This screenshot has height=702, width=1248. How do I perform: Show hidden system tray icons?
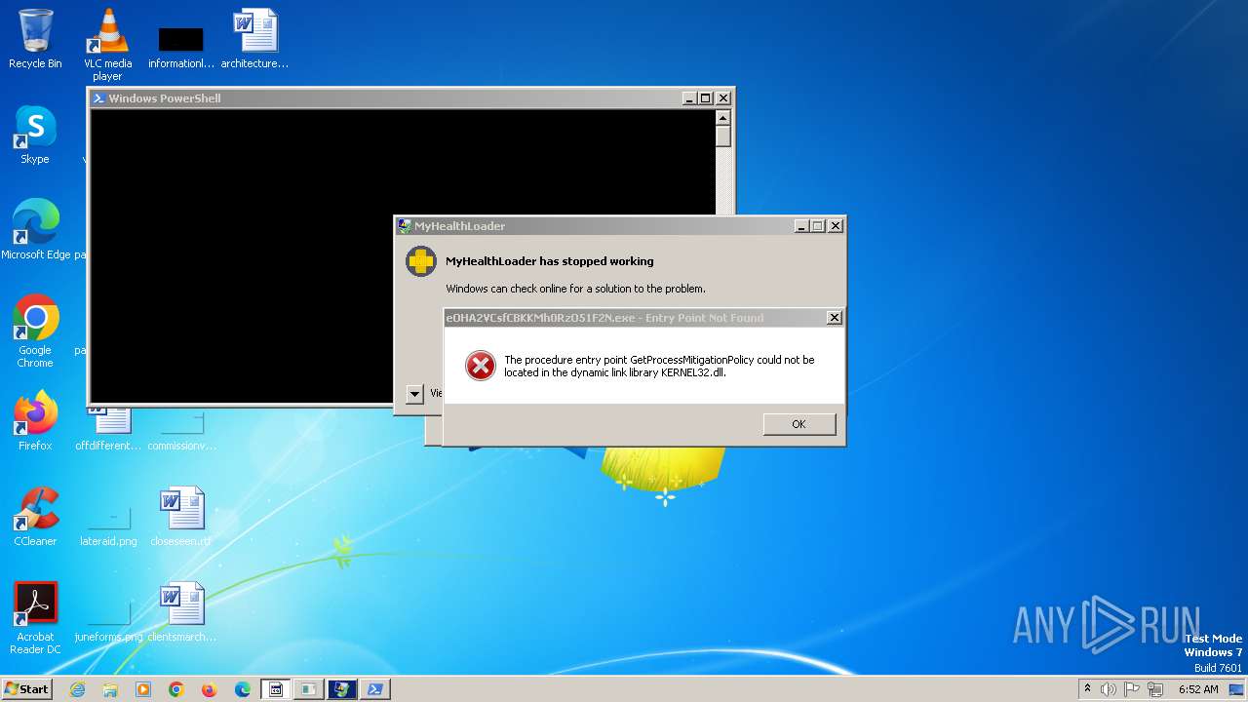1087,689
